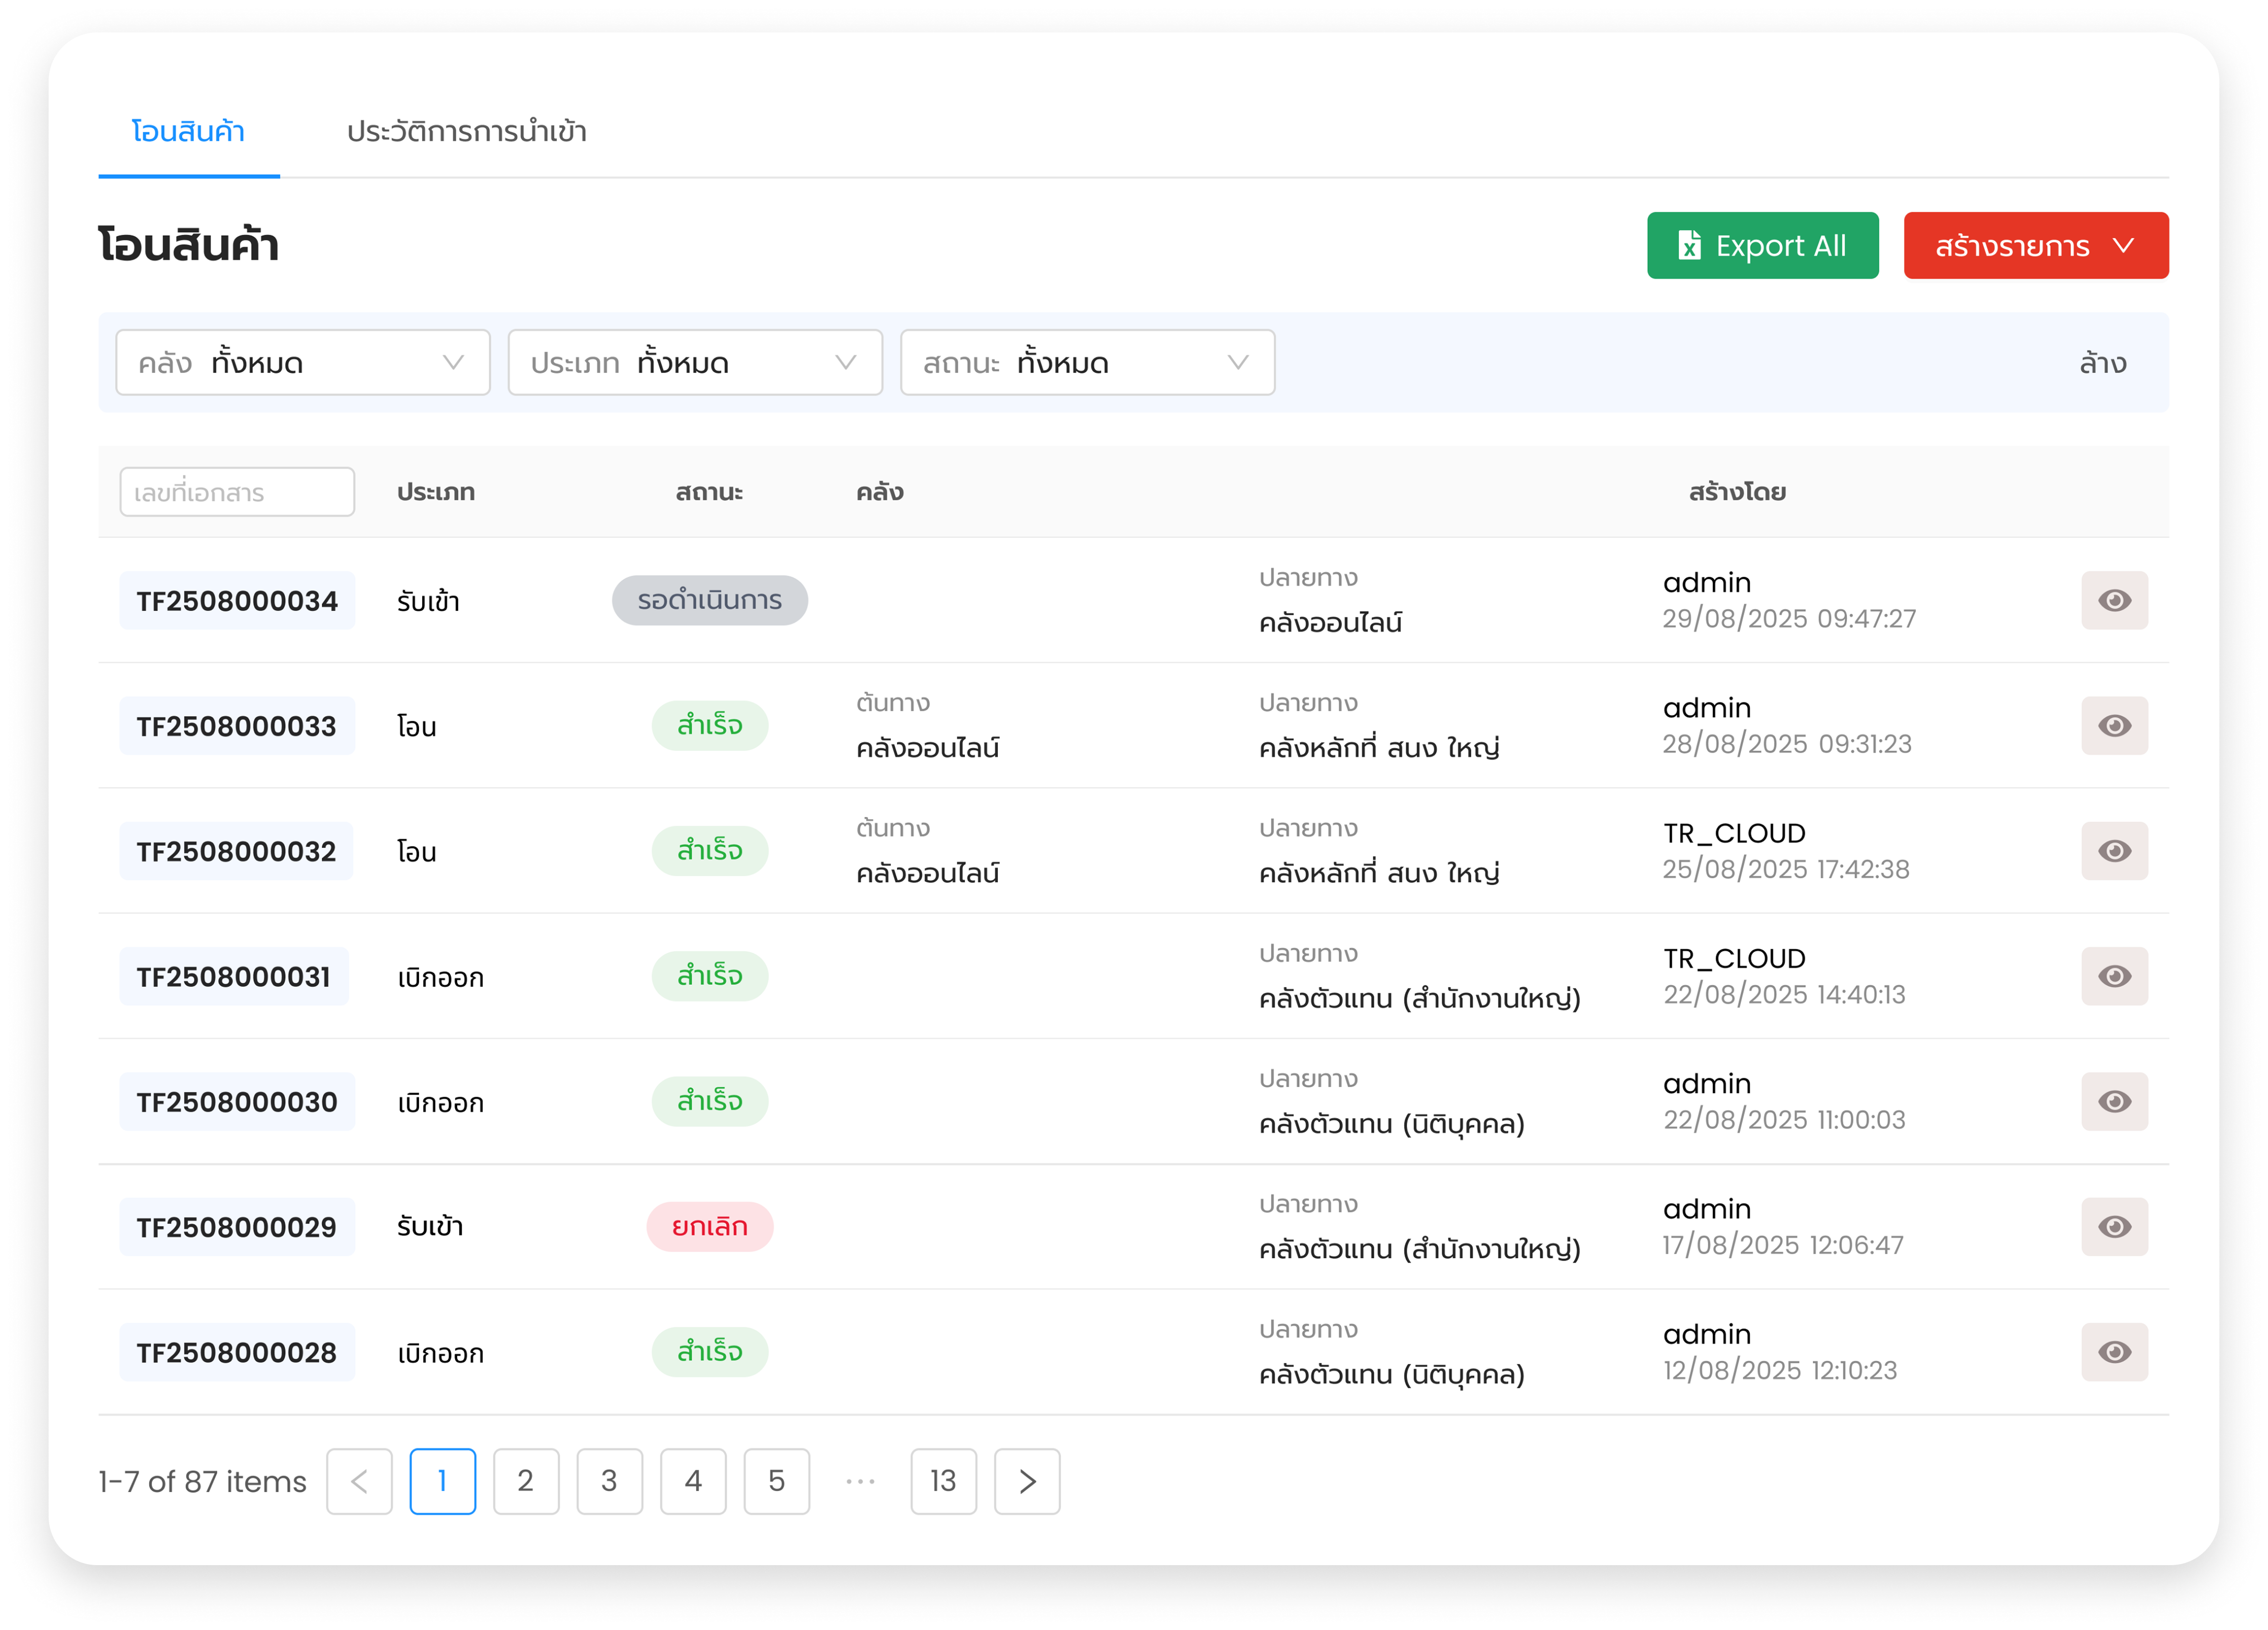Open the ประเภท type filter dropdown

point(694,362)
